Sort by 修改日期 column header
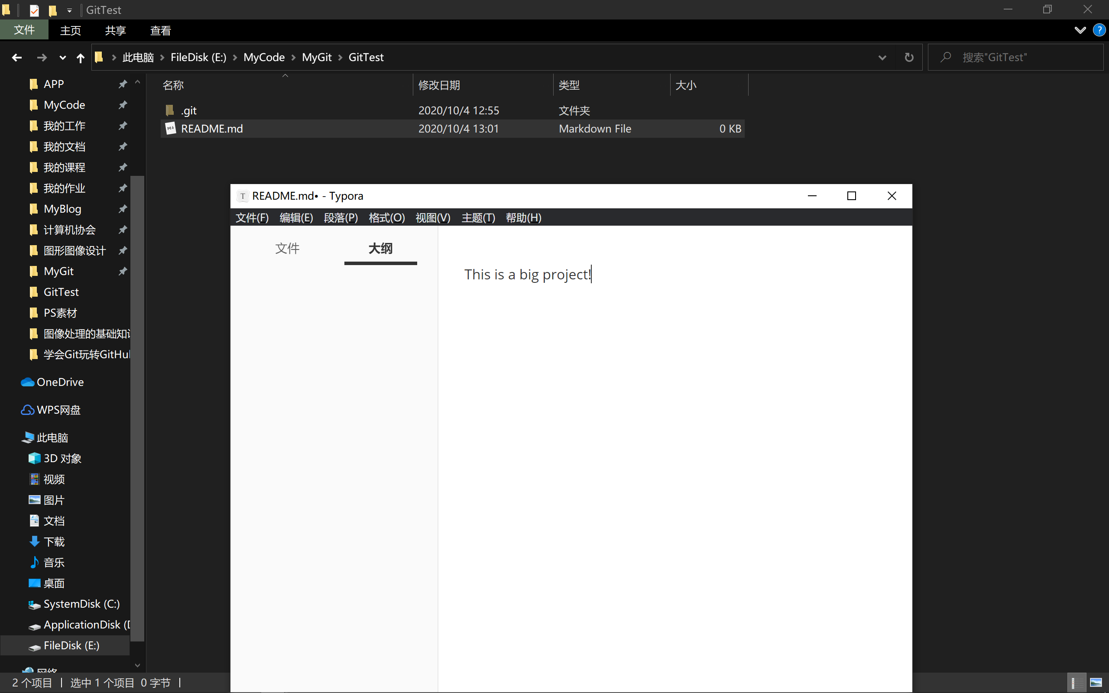 [x=483, y=85]
